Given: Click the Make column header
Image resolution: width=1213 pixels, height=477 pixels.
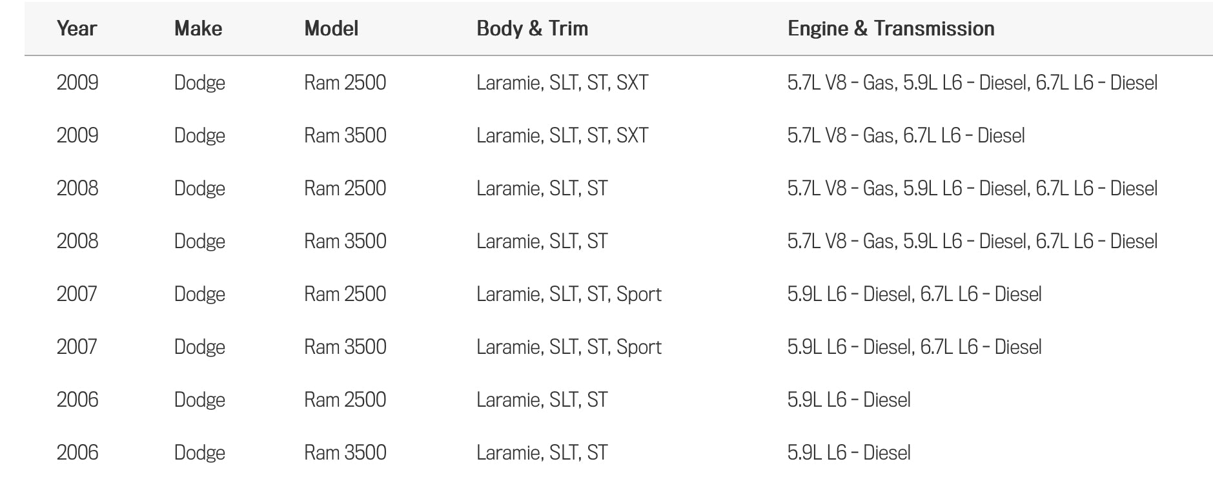Looking at the screenshot, I should pos(198,28).
